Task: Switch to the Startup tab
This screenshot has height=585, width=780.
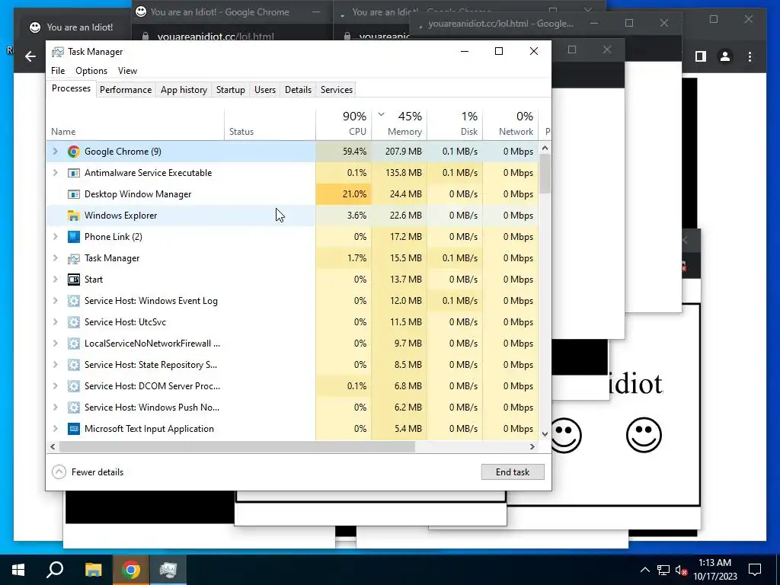Action: tap(230, 90)
